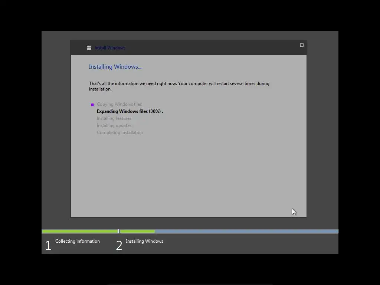Image resolution: width=380 pixels, height=285 pixels.
Task: Select 'Completing installation' step text
Action: pos(120,132)
